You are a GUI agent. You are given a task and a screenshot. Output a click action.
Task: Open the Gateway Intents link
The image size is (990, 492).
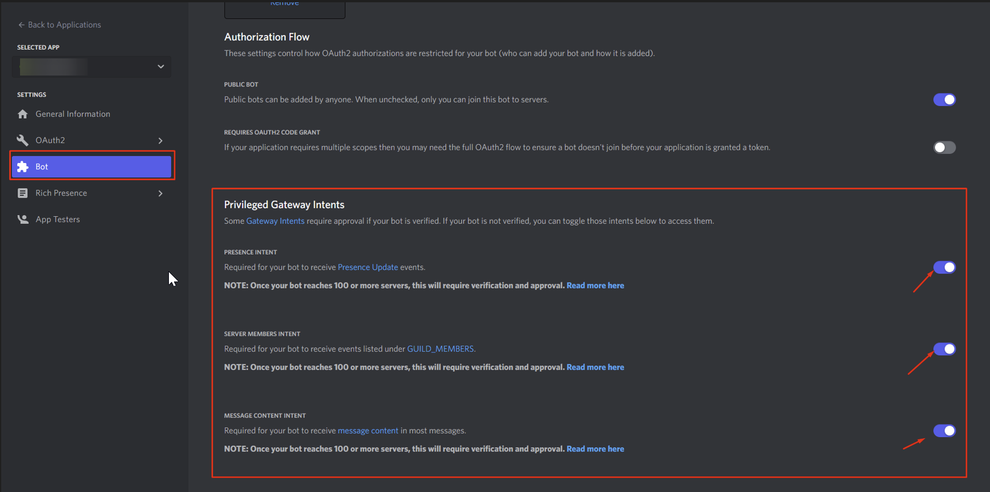(x=275, y=221)
